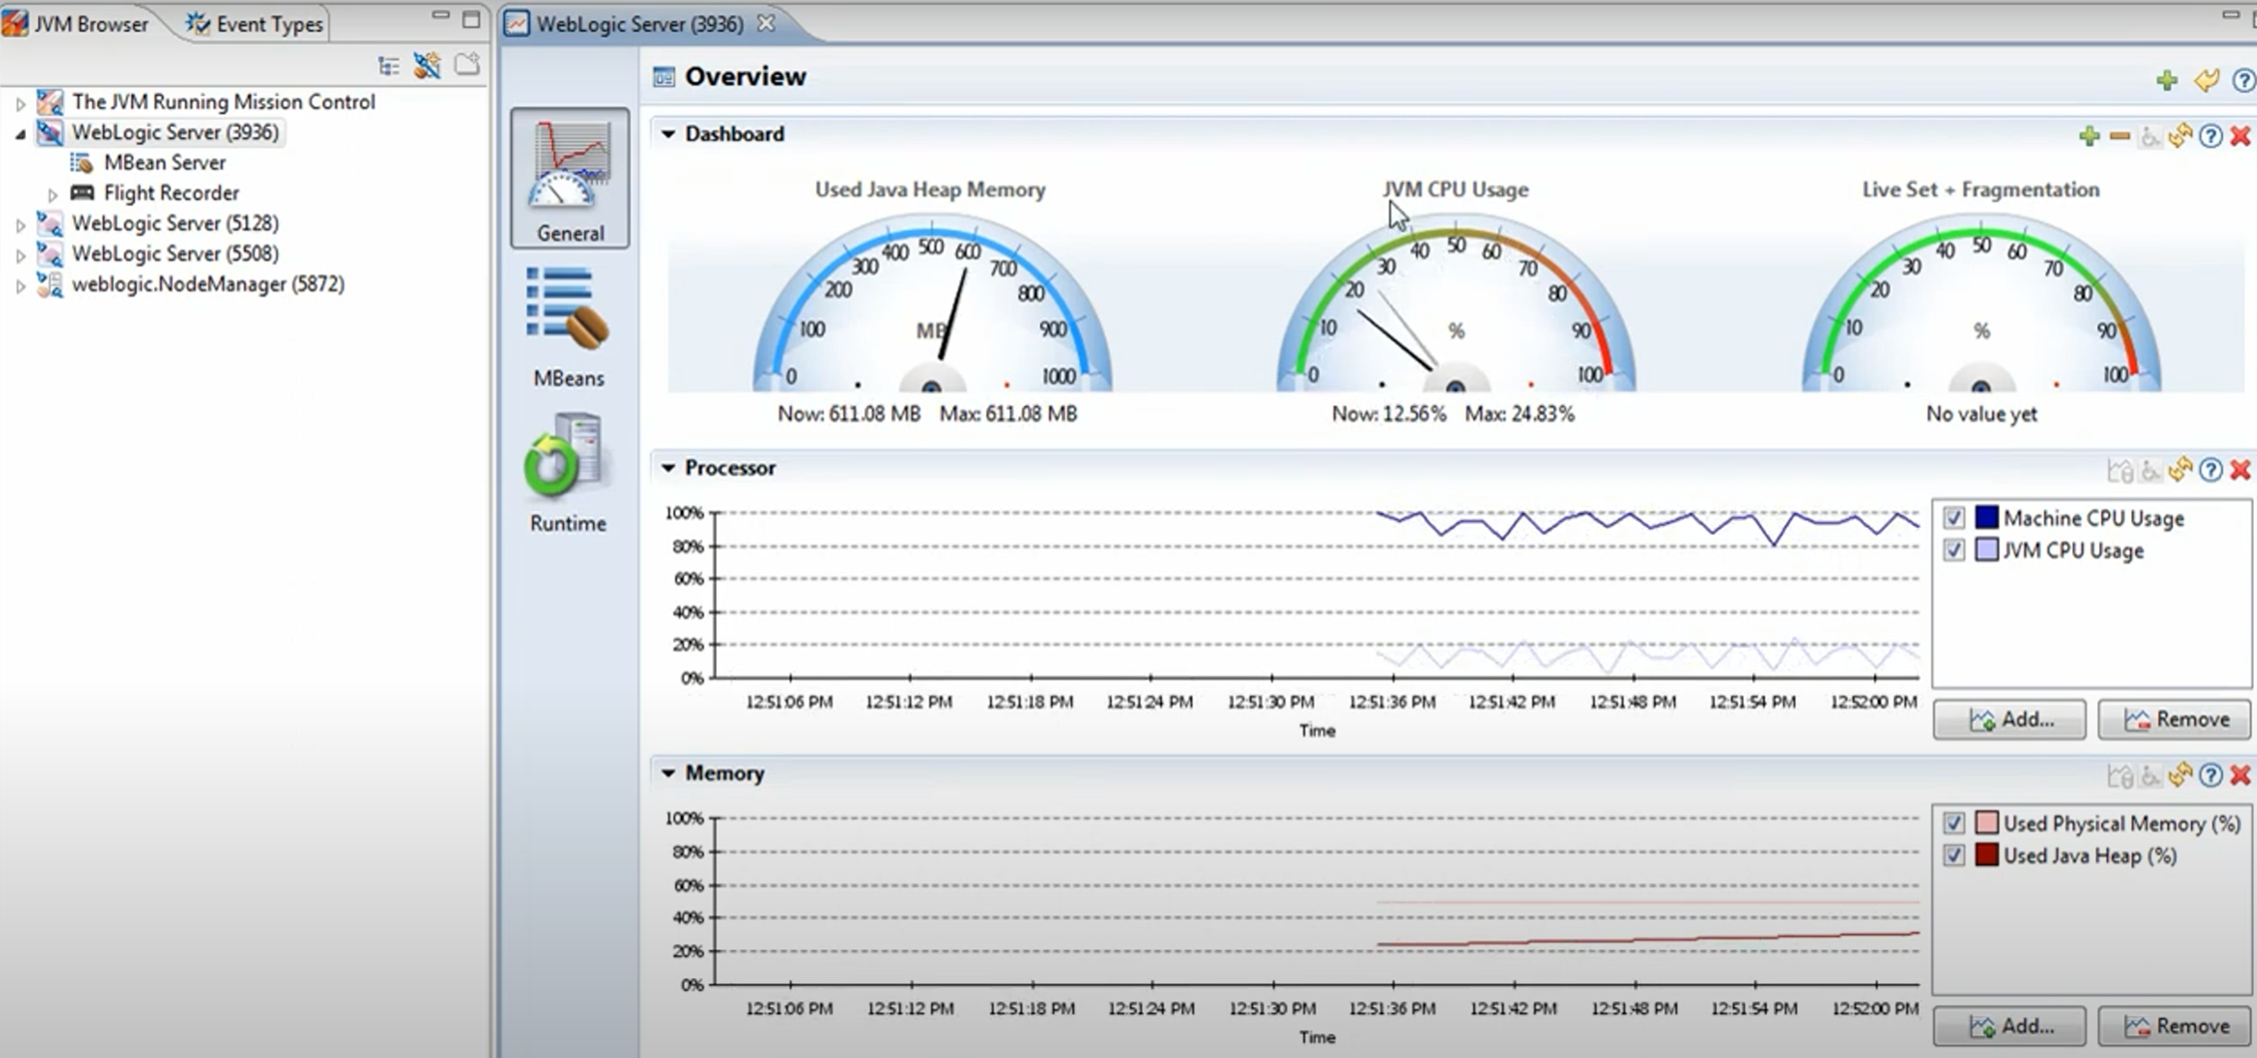Expand The JVM Running Mission Control node
Image resolution: width=2257 pixels, height=1058 pixels.
point(20,103)
